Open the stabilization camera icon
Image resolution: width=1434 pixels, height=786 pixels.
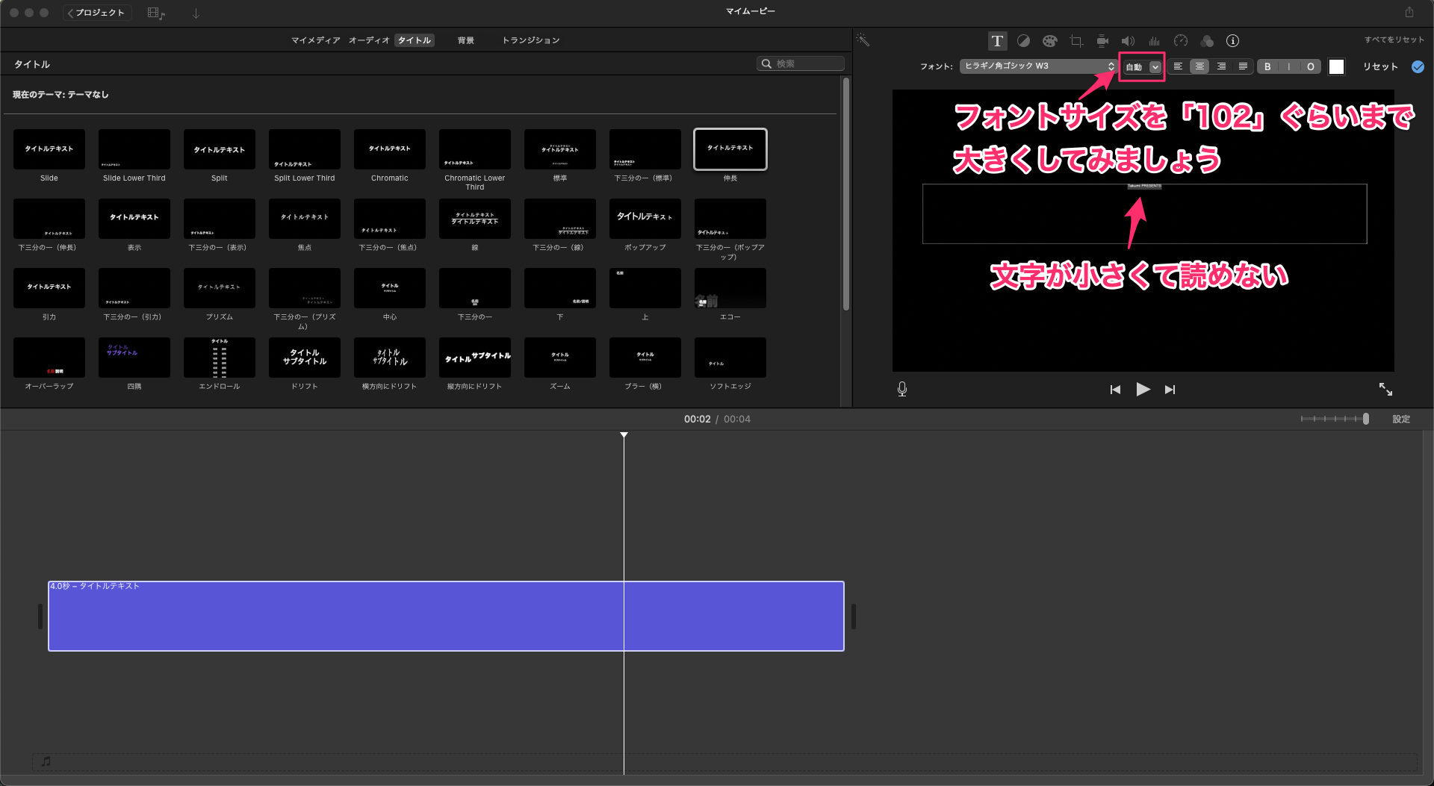coord(1102,41)
